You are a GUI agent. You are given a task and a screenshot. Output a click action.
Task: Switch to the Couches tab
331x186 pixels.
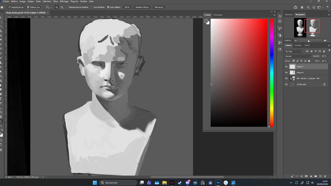pyautogui.click(x=298, y=45)
